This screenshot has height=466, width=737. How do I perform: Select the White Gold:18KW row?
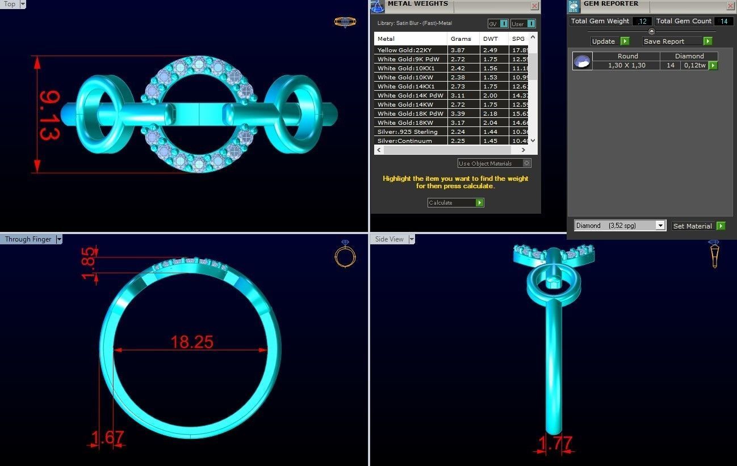451,122
